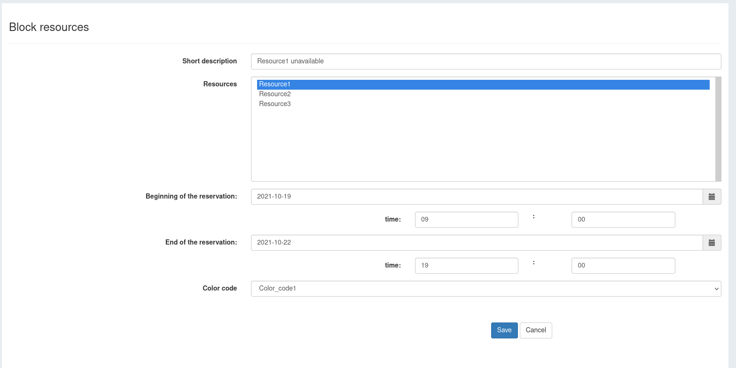Focus the beginning date field 2021-10-19
The image size is (736, 368).
tap(477, 197)
